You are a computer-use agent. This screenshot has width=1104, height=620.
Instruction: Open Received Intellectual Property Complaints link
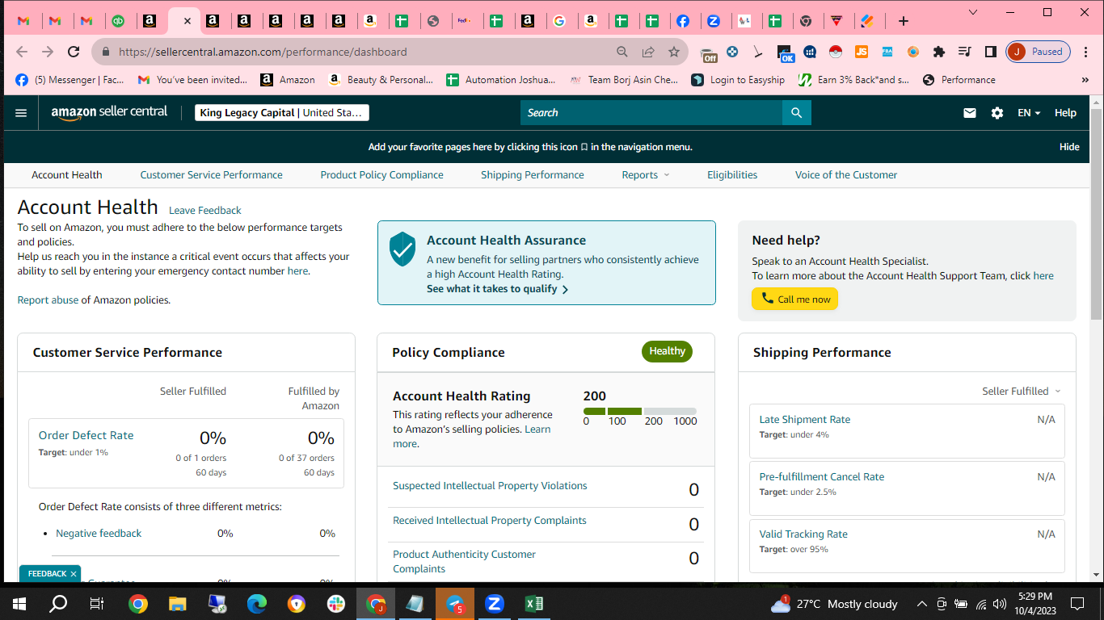tap(490, 520)
